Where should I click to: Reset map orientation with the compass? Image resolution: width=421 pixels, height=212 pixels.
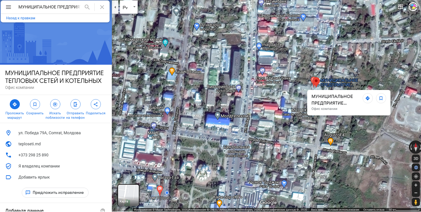point(416,147)
